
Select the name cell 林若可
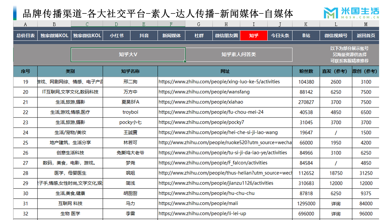click(130, 143)
